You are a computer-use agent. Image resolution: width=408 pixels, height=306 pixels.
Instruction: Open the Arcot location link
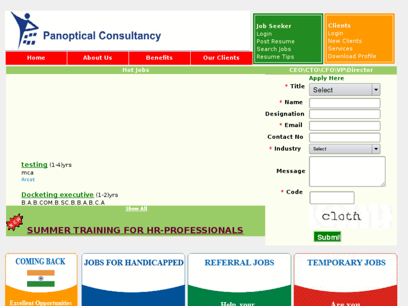point(28,180)
